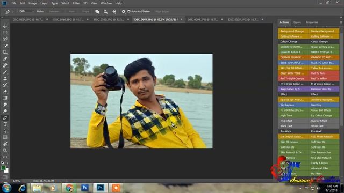Open the Select menu
Screen dimensions: 344x193
(65, 3)
